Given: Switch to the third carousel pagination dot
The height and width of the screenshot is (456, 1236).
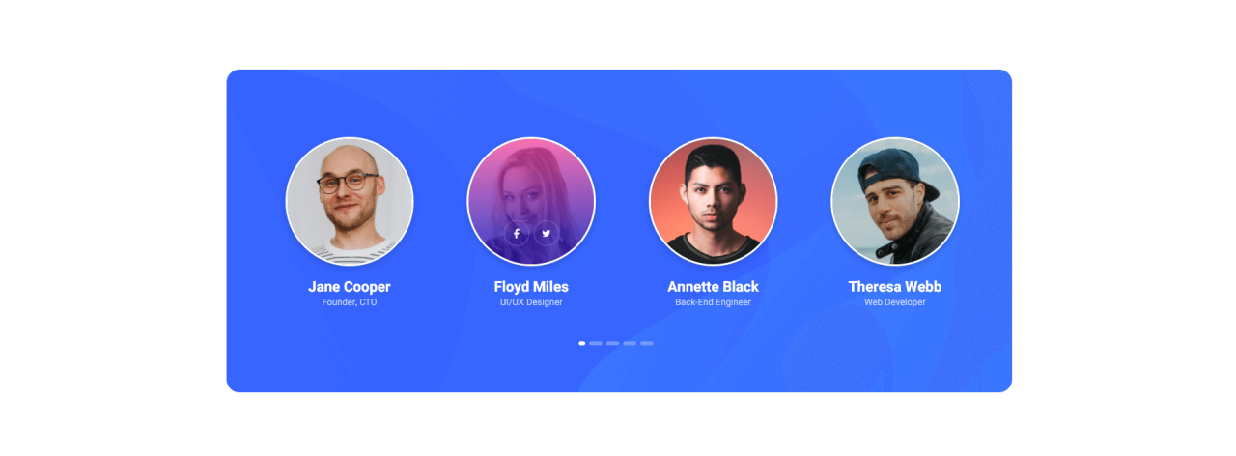Looking at the screenshot, I should point(612,343).
